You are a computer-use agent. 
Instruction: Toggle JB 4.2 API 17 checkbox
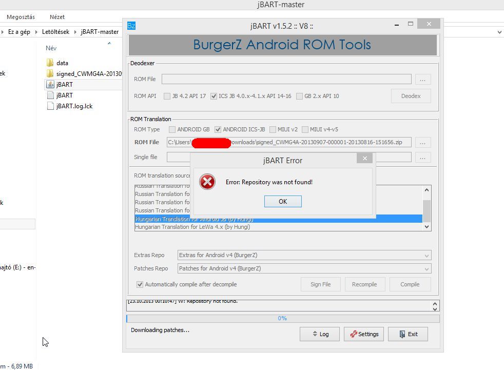point(167,96)
